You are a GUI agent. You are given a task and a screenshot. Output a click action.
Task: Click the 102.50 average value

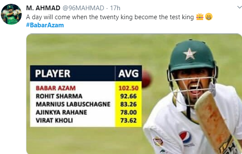[129, 88]
